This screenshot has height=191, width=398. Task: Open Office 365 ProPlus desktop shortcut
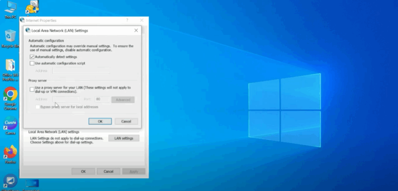click(x=10, y=70)
